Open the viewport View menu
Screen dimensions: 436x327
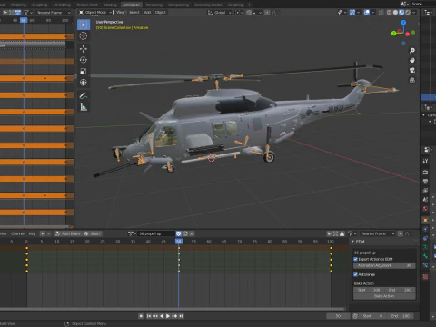tap(120, 13)
